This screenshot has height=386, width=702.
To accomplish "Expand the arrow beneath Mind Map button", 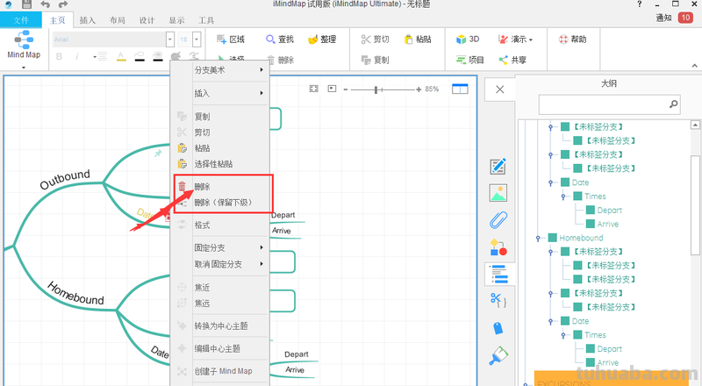I will pos(24,68).
